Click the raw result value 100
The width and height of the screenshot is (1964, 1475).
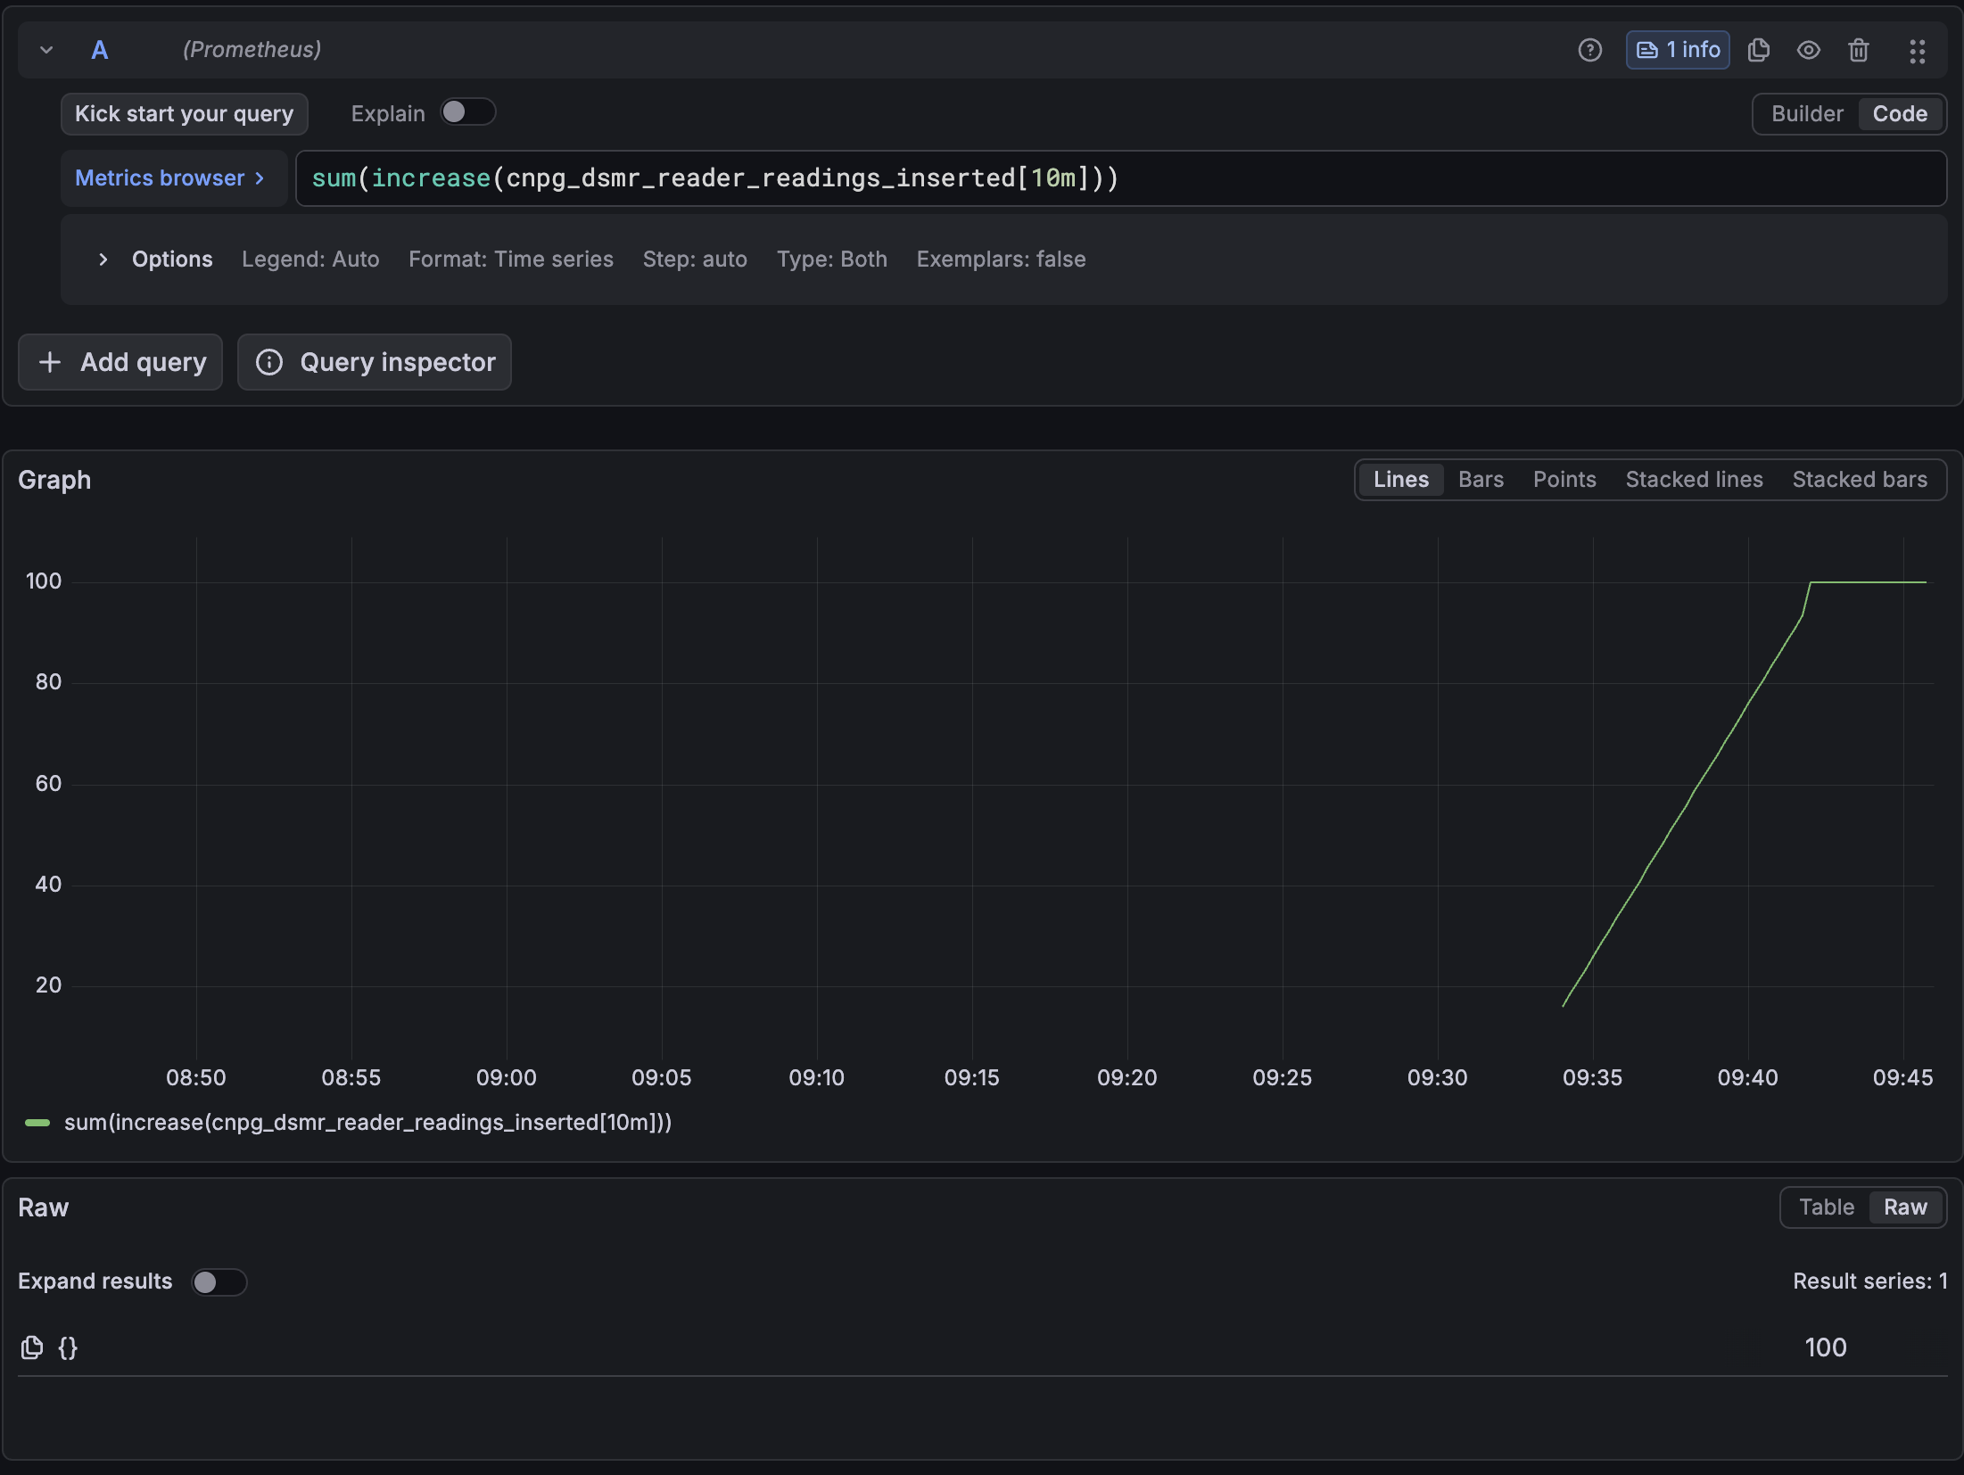click(x=1826, y=1347)
